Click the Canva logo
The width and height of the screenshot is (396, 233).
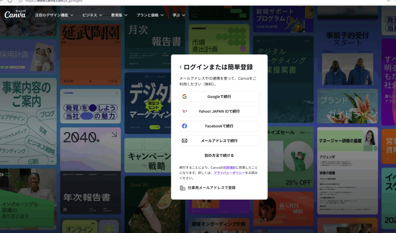tap(15, 14)
